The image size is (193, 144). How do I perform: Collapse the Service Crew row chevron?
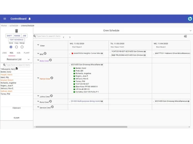click(38, 107)
